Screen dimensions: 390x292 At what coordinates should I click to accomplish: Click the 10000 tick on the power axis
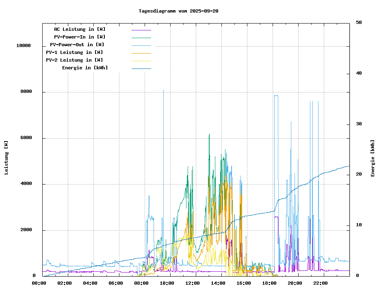[x=24, y=46]
